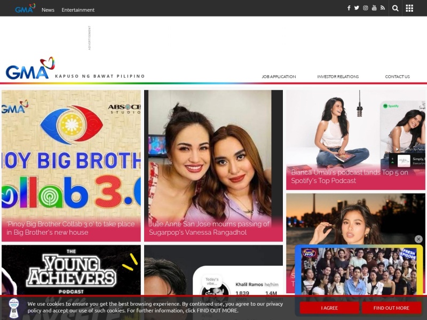Click the small GMA logo in top bar
This screenshot has width=427, height=320.
25,8
